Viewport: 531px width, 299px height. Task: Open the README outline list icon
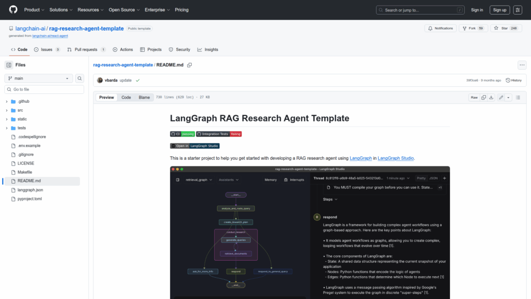click(518, 98)
